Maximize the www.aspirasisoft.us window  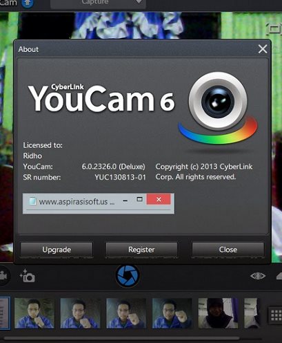pyautogui.click(x=139, y=199)
